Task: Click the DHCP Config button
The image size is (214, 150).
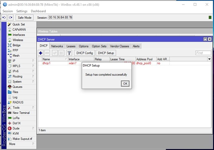Action: (85, 53)
